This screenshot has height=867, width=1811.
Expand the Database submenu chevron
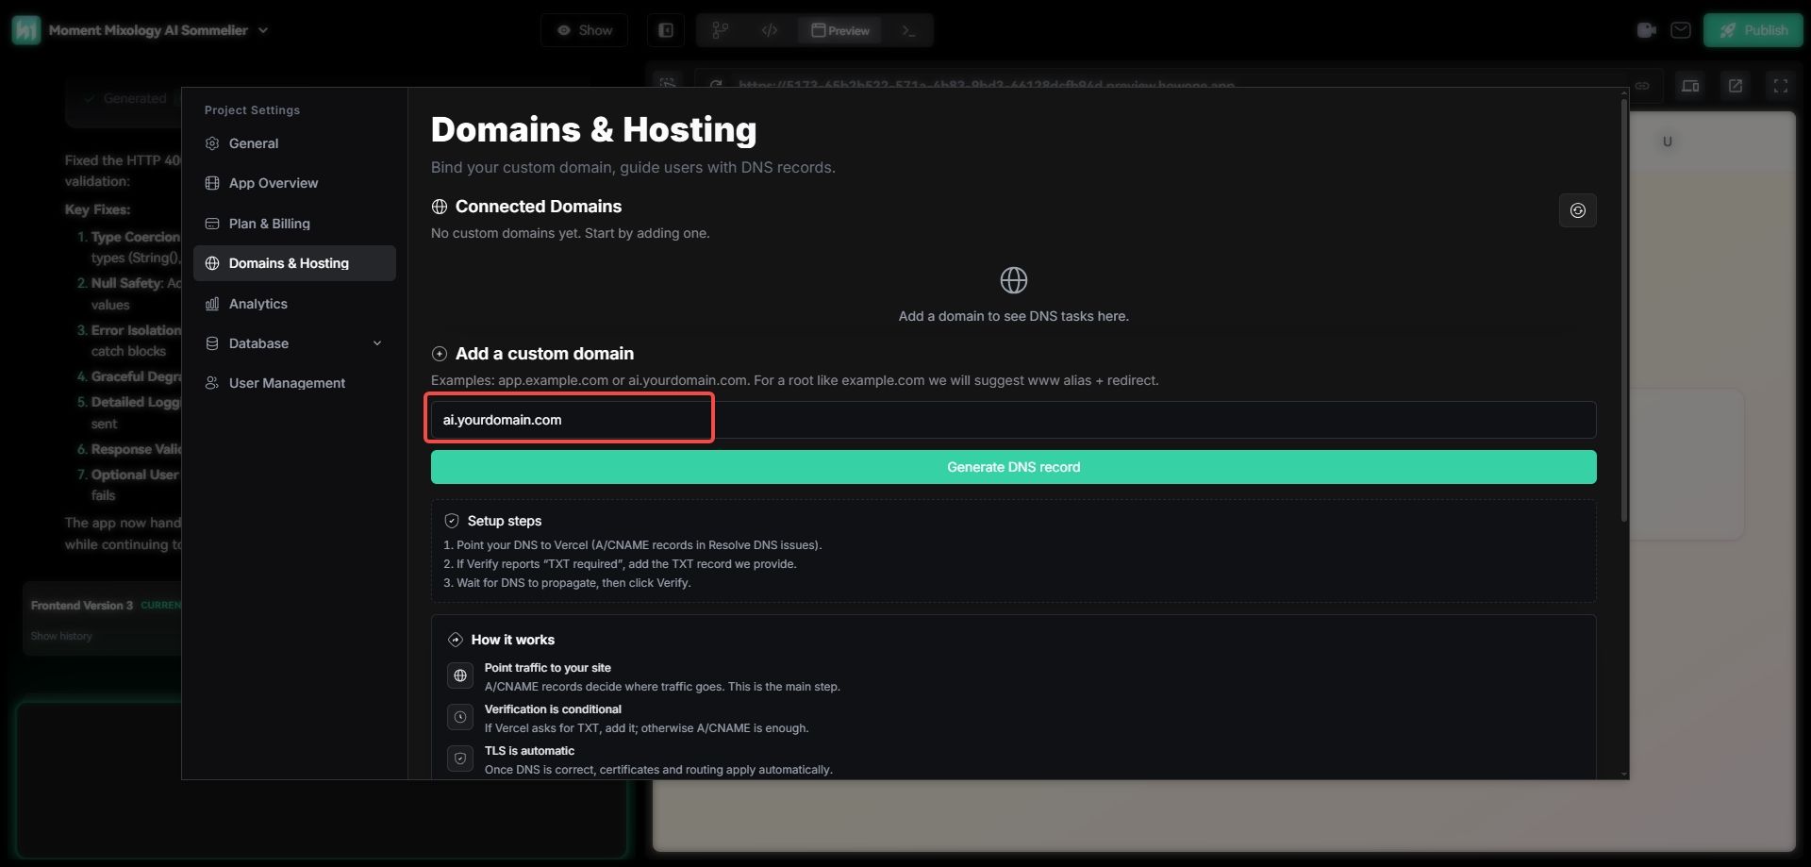(377, 343)
